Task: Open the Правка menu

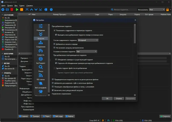Action: (x=10, y=6)
